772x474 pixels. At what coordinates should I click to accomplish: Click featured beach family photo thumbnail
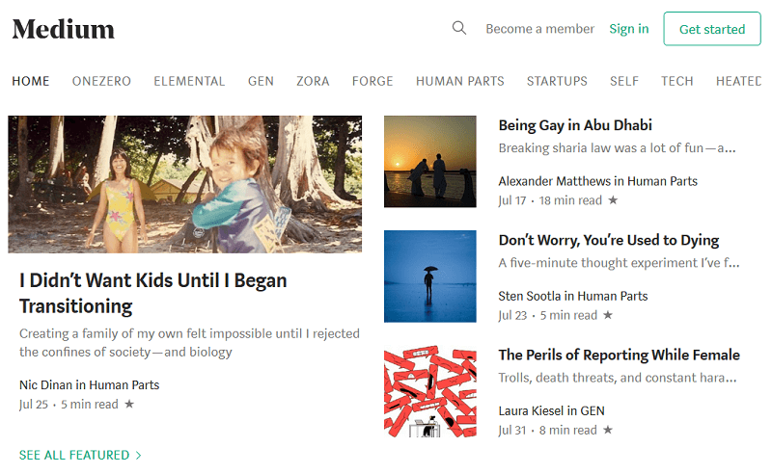point(184,184)
